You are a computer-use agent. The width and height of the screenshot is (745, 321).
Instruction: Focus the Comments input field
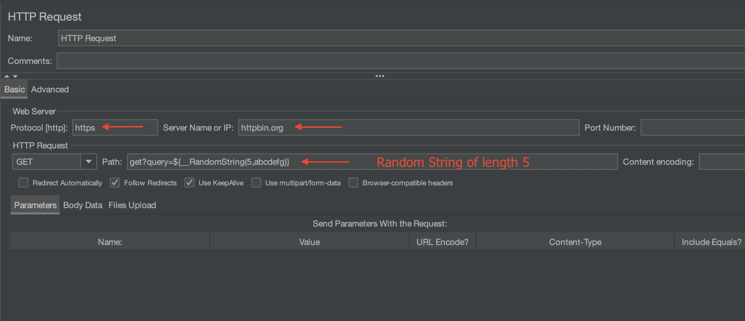tap(401, 61)
